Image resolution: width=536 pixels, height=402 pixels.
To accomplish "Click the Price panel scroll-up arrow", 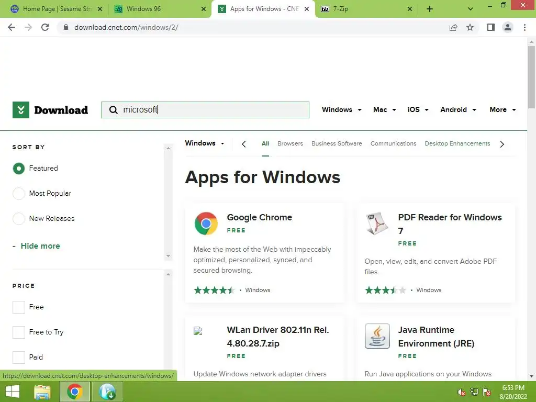I will pos(168,274).
